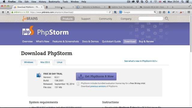Click the info exclamation icon below download button
Screen dimensions: 192x108
(x=78, y=84)
